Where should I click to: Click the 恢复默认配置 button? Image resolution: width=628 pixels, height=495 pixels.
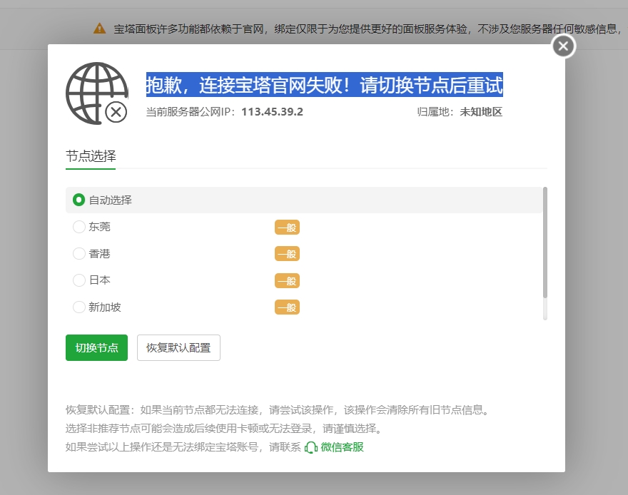tap(178, 348)
